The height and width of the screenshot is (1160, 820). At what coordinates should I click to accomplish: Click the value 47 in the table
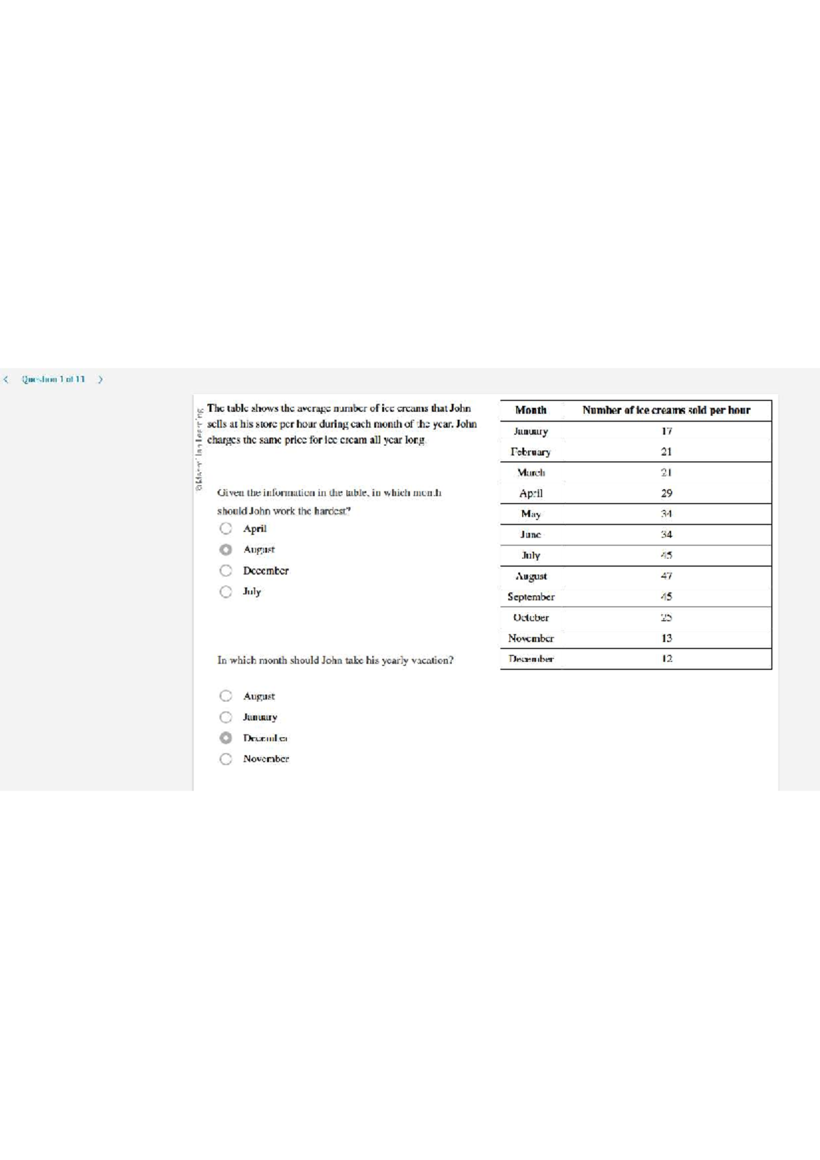click(666, 576)
